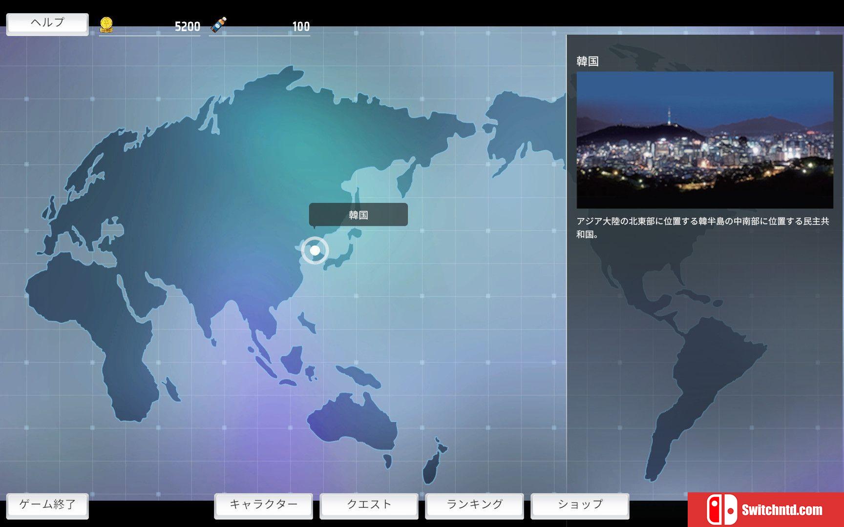This screenshot has width=844, height=527.
Task: Open the キャラクター menu
Action: (264, 505)
